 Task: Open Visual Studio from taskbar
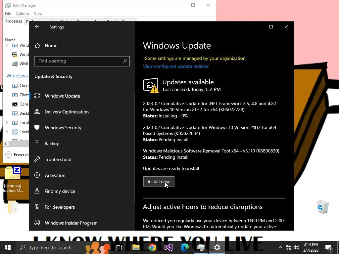click(169, 247)
